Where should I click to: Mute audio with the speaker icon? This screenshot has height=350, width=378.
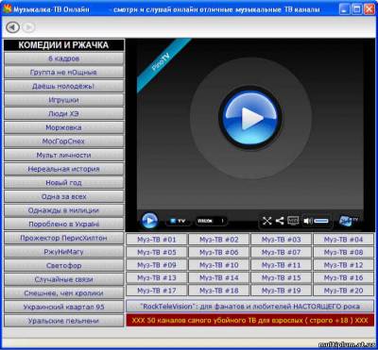click(x=308, y=221)
